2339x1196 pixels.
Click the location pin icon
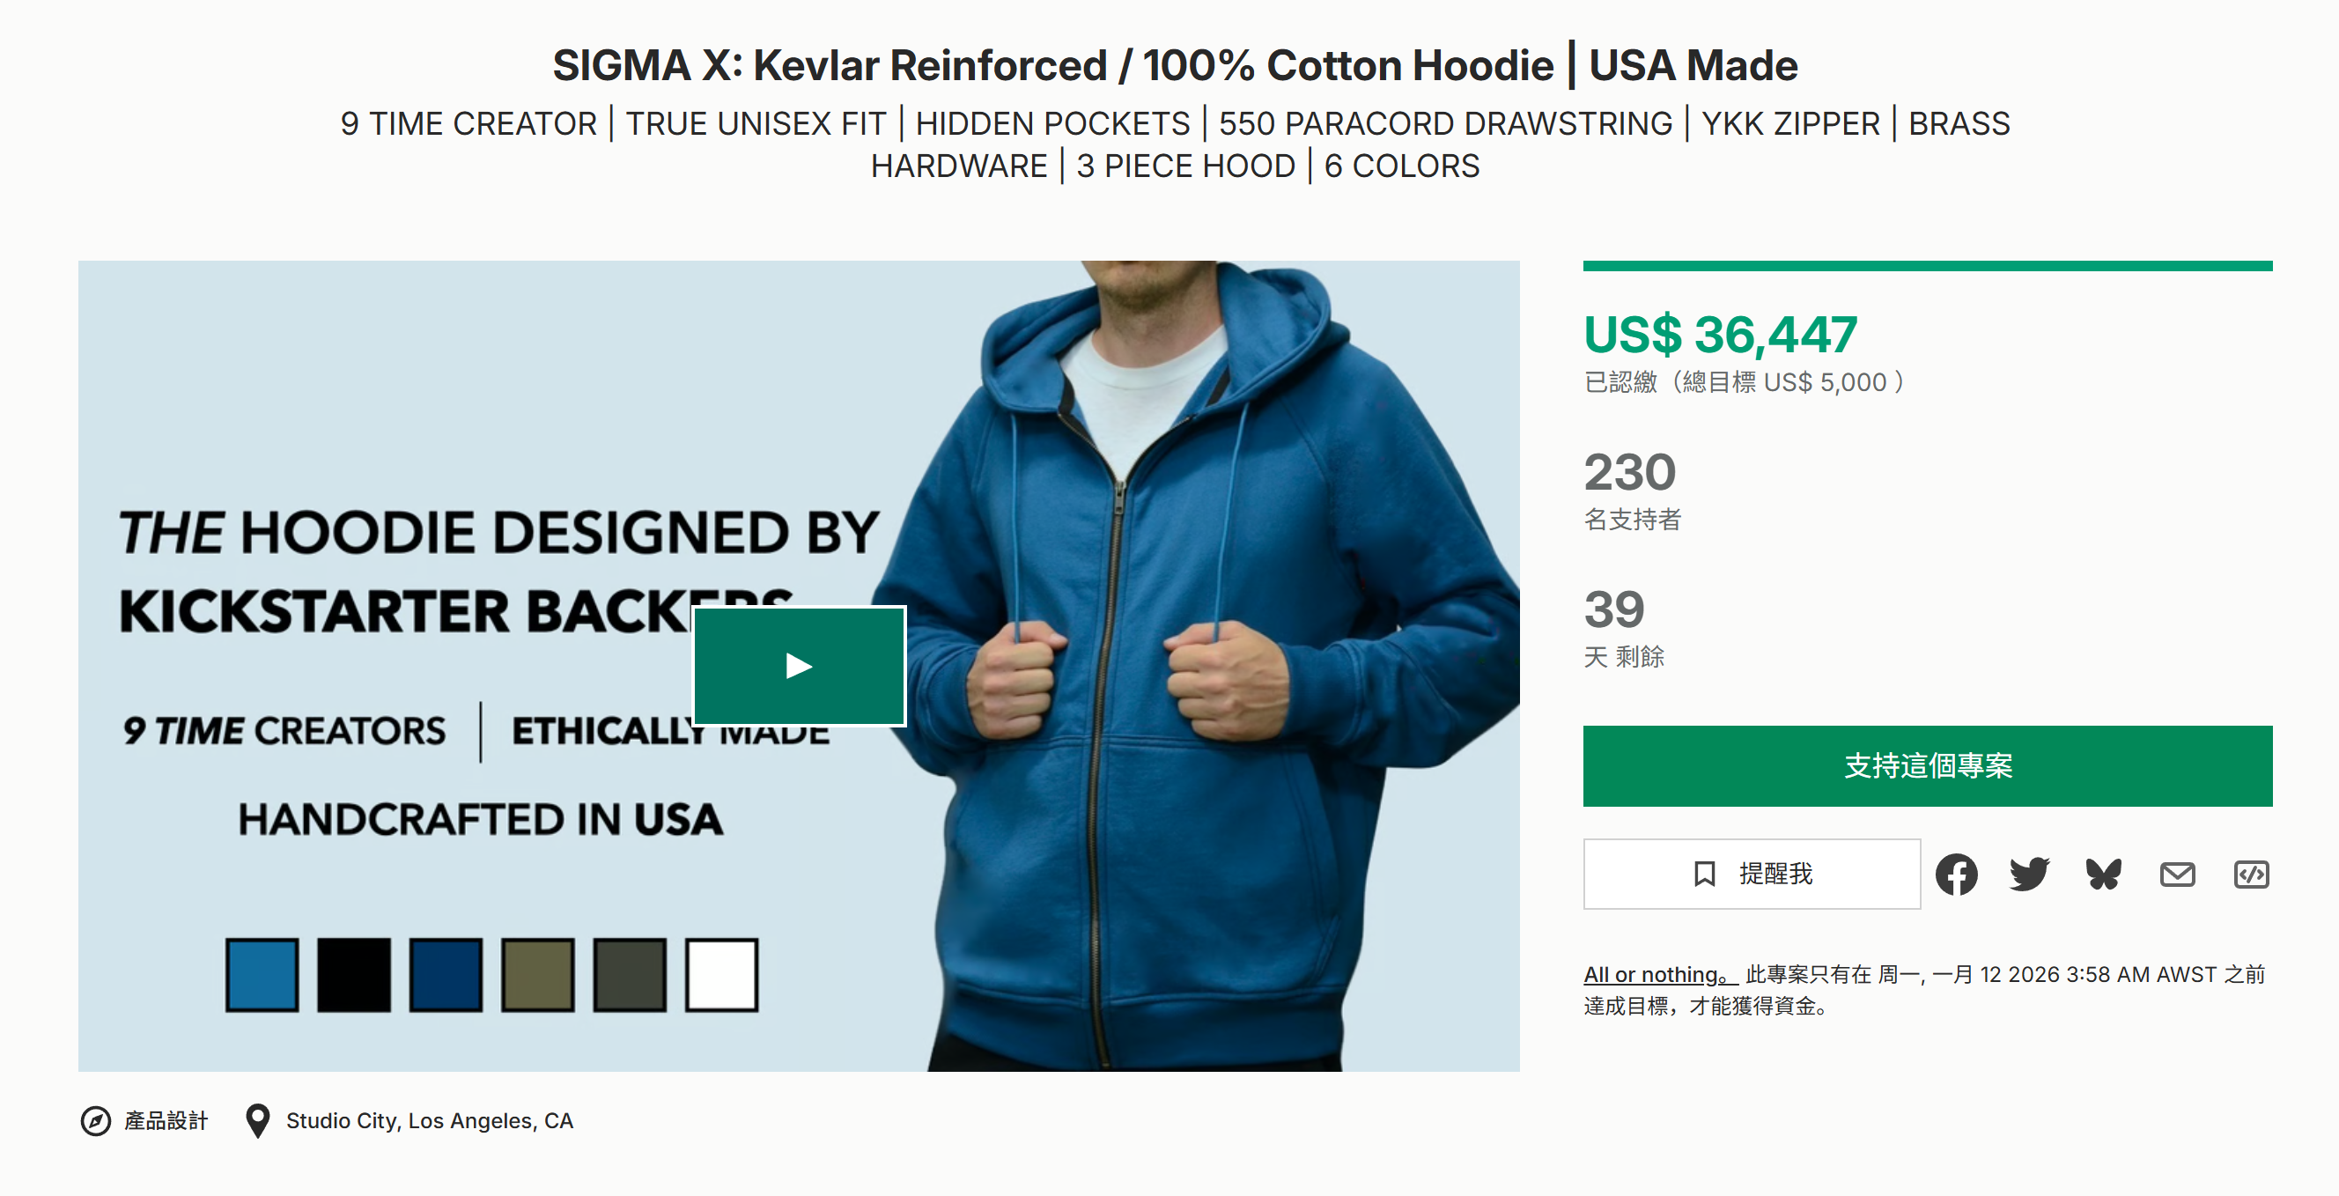point(258,1120)
